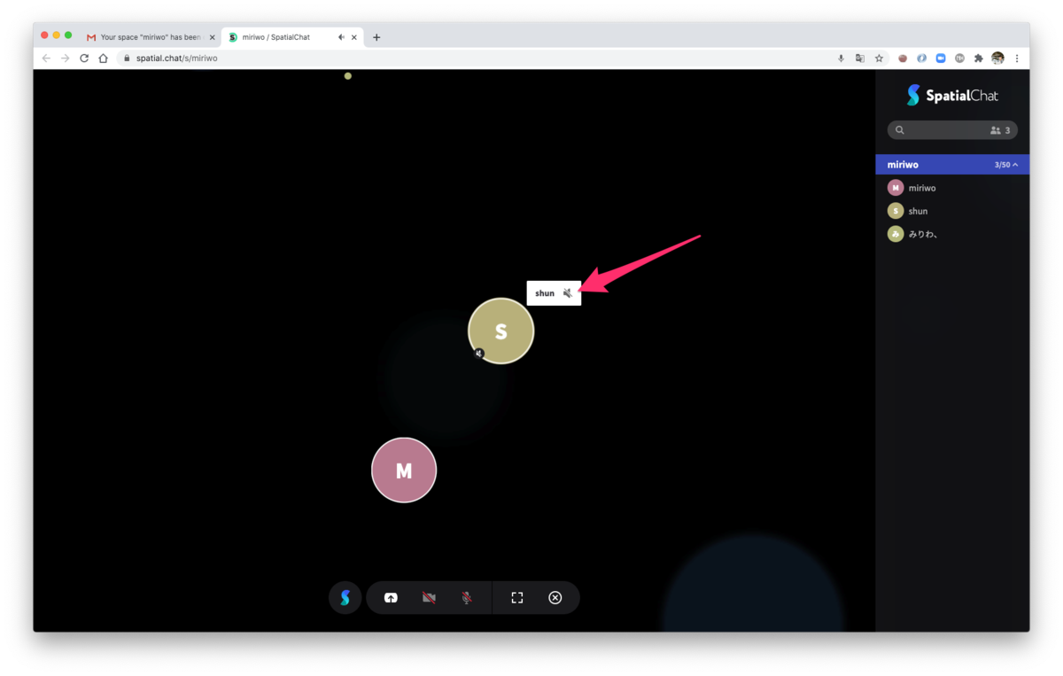Image resolution: width=1063 pixels, height=676 pixels.
Task: Close the SpatialChat browser tab
Action: point(354,37)
